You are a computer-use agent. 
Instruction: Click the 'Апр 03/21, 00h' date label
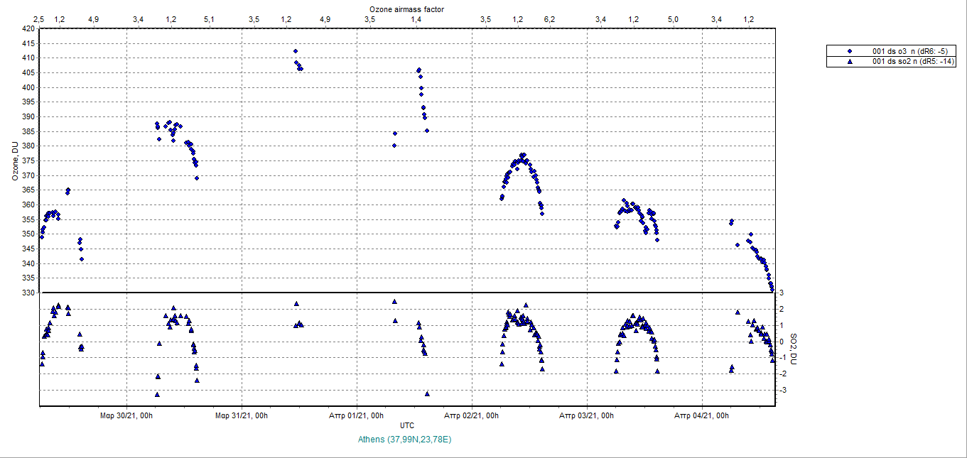(x=587, y=415)
